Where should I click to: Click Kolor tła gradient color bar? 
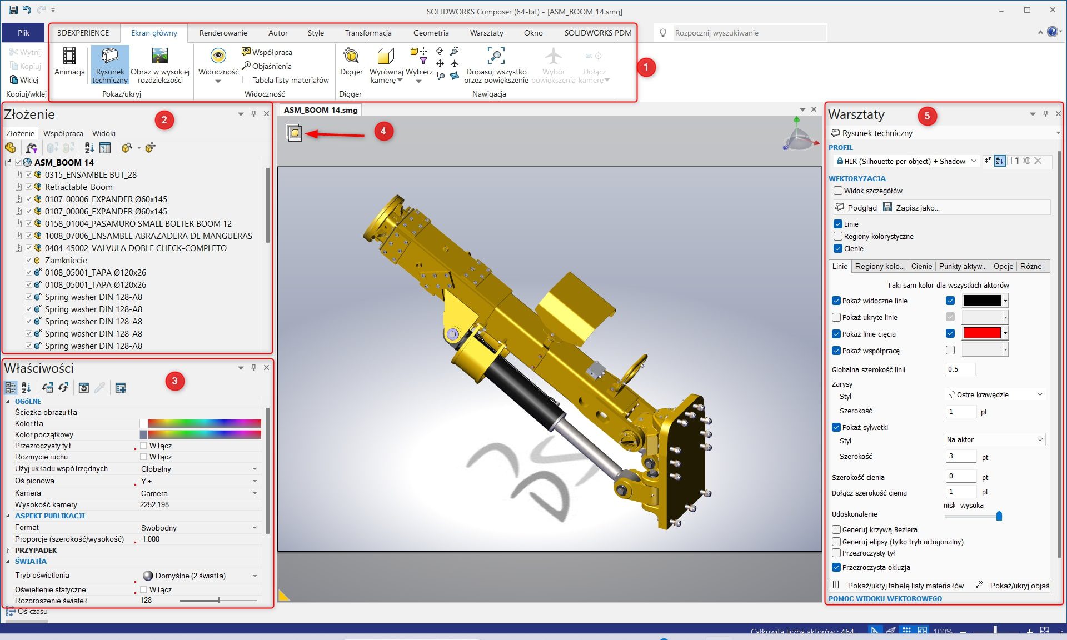tap(205, 423)
